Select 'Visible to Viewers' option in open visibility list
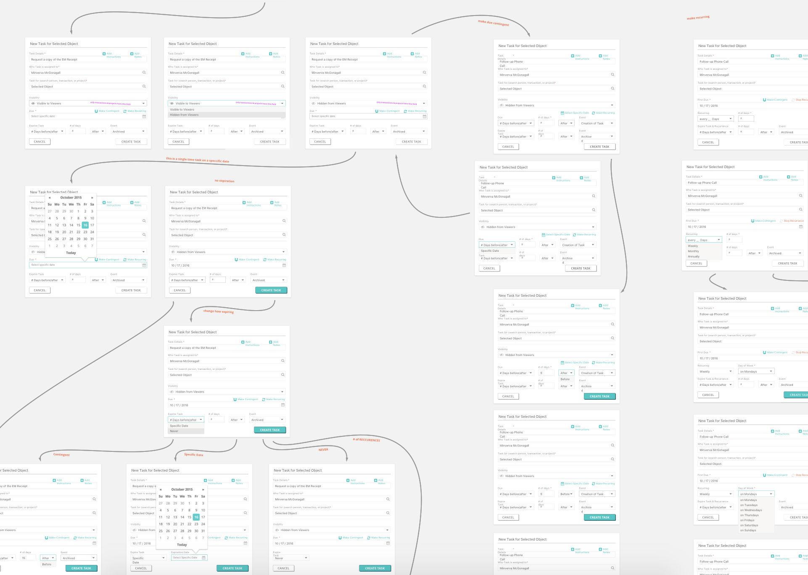Image resolution: width=808 pixels, height=575 pixels. tap(227, 110)
